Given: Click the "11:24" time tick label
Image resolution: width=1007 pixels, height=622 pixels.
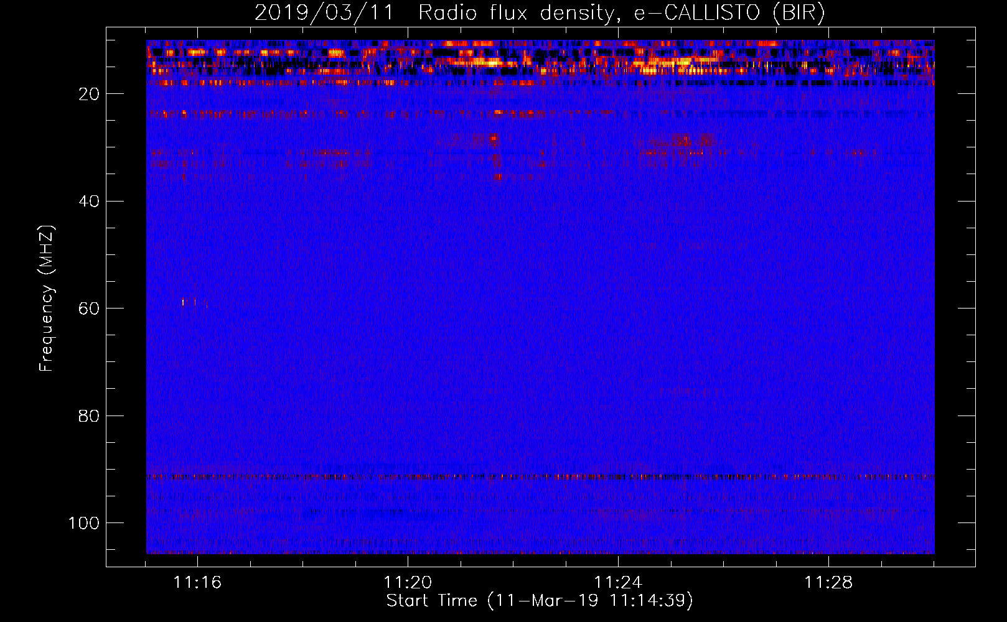Looking at the screenshot, I should click(x=618, y=583).
